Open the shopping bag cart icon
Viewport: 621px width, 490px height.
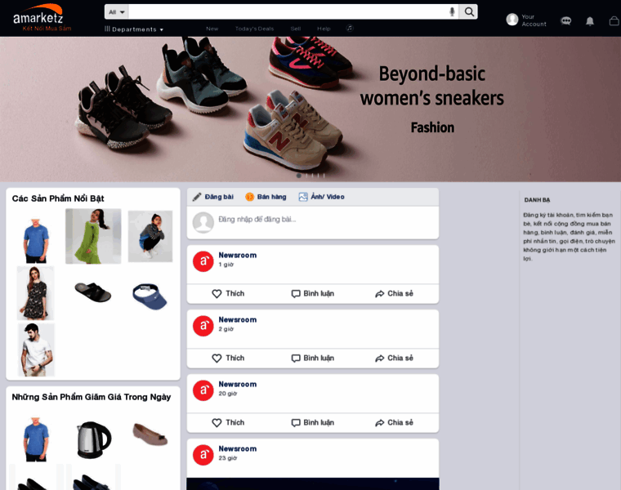(614, 21)
